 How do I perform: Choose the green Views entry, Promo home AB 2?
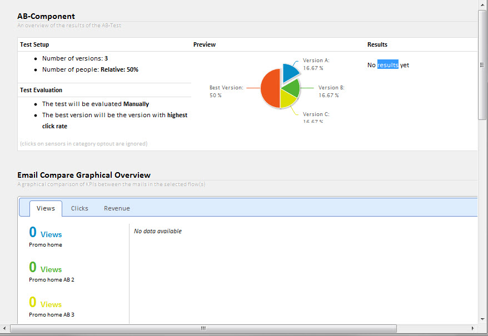46,272
